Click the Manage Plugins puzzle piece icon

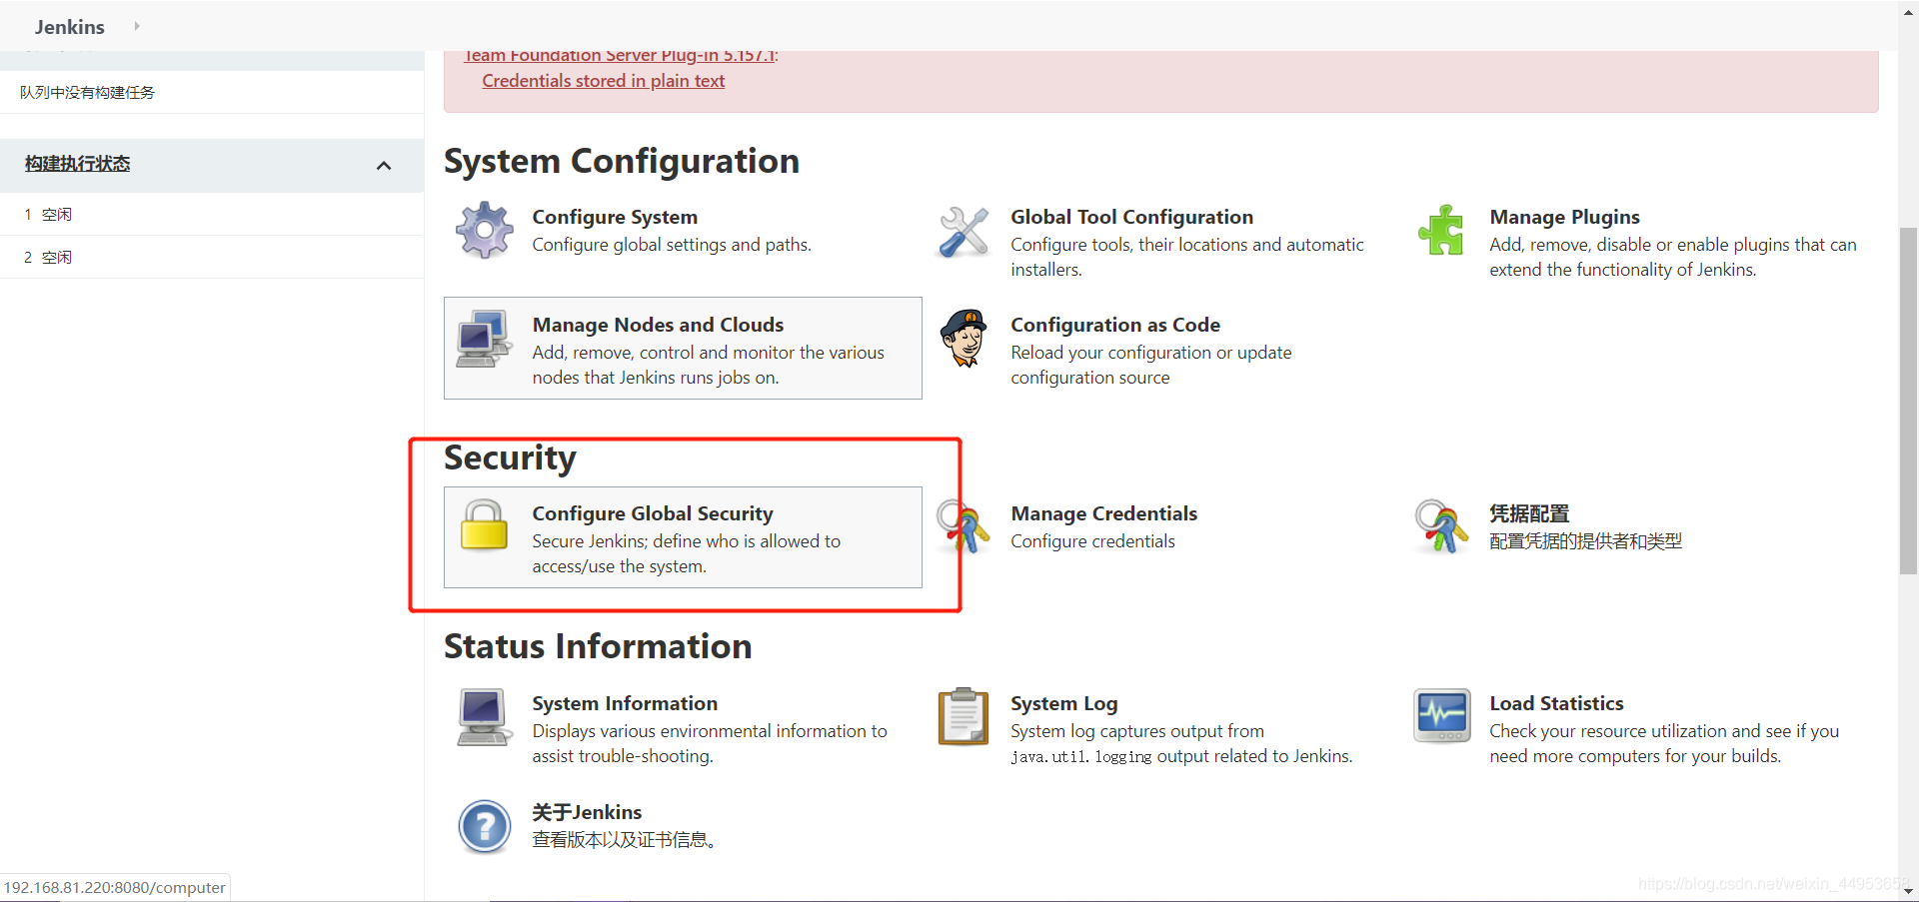pos(1441,230)
